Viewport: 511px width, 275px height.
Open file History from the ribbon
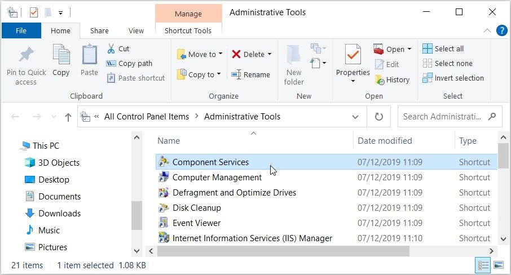(392, 79)
